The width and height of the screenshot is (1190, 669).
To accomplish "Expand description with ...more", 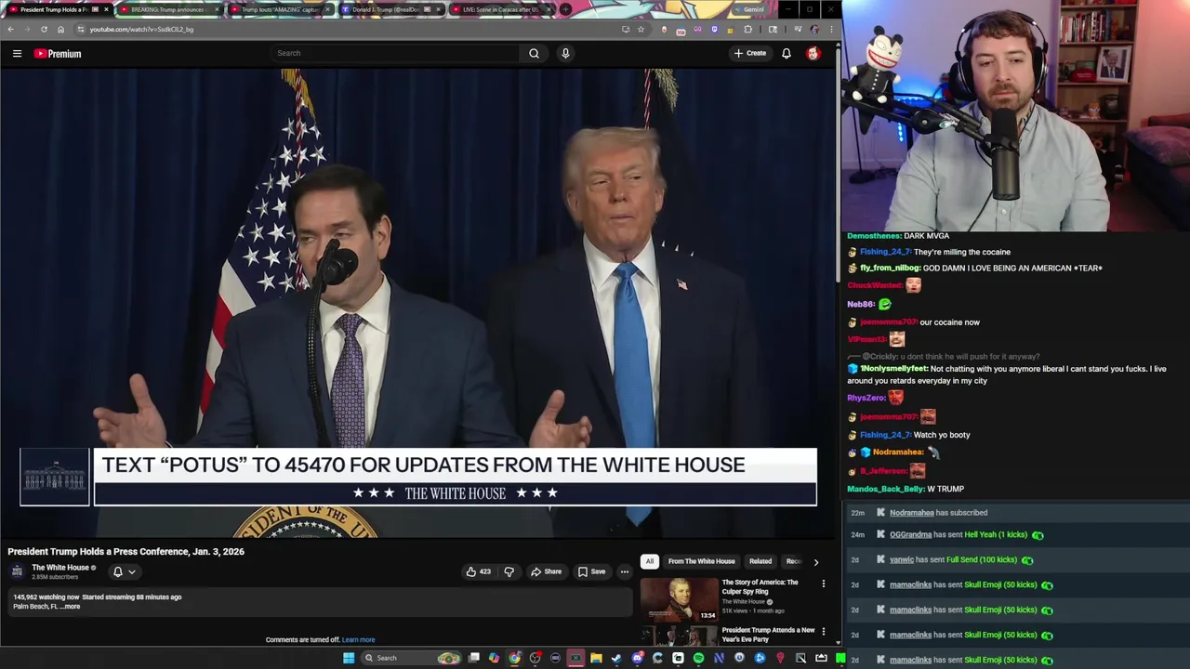I will point(71,607).
